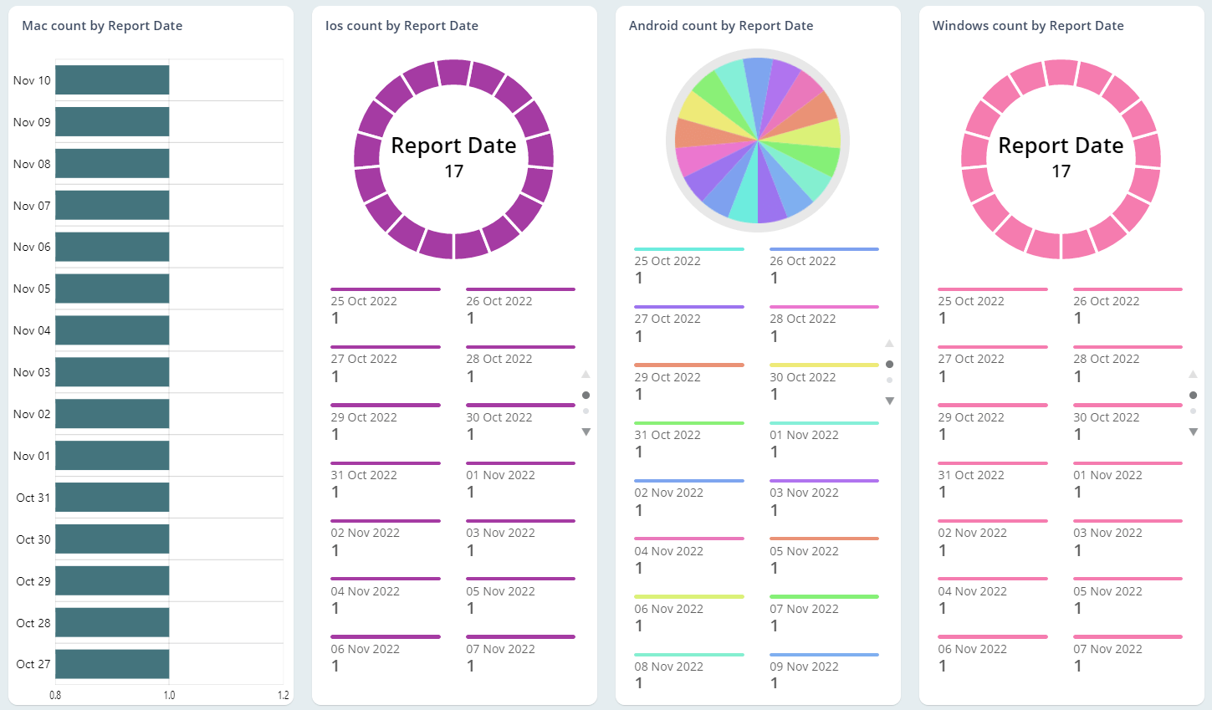
Task: Select the first page dot in the Windows legend
Action: point(1193,394)
